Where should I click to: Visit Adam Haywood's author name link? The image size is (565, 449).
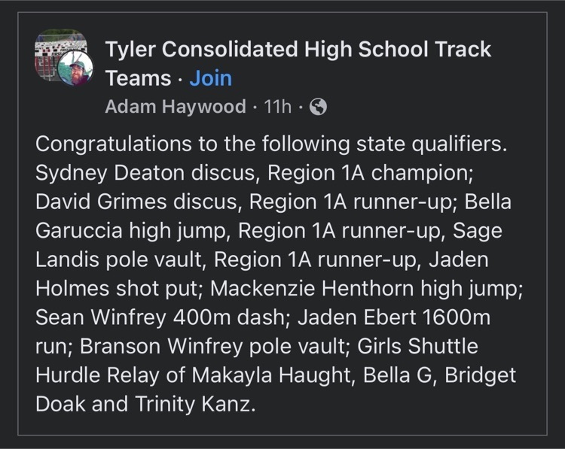coord(176,107)
